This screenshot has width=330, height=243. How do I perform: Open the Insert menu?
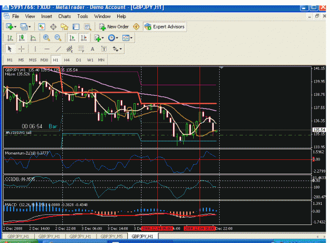point(46,16)
